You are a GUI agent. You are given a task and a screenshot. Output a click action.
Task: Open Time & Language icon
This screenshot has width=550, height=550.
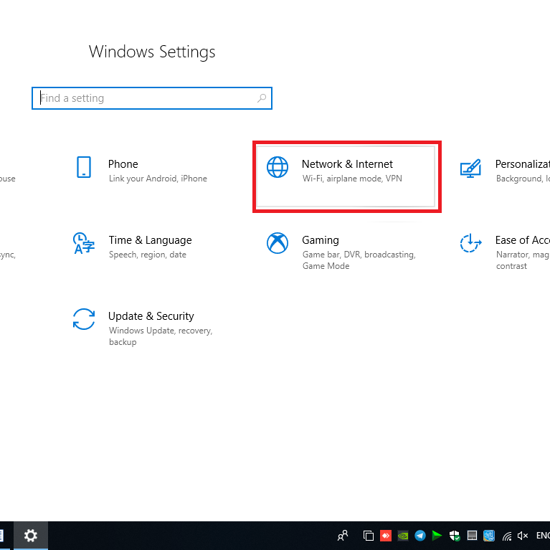point(84,243)
